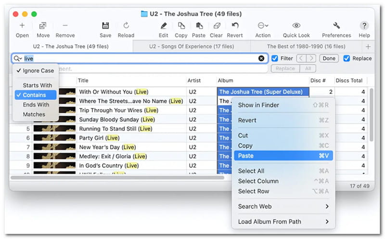Select title Sunday Bloody Sunday (Live)

tap(117, 120)
